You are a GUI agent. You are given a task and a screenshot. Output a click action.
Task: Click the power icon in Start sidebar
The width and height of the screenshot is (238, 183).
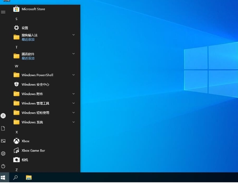click(x=3, y=166)
